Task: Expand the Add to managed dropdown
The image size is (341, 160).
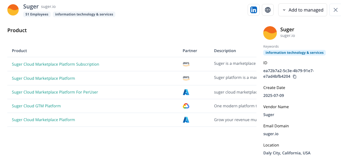Action: pyautogui.click(x=303, y=10)
